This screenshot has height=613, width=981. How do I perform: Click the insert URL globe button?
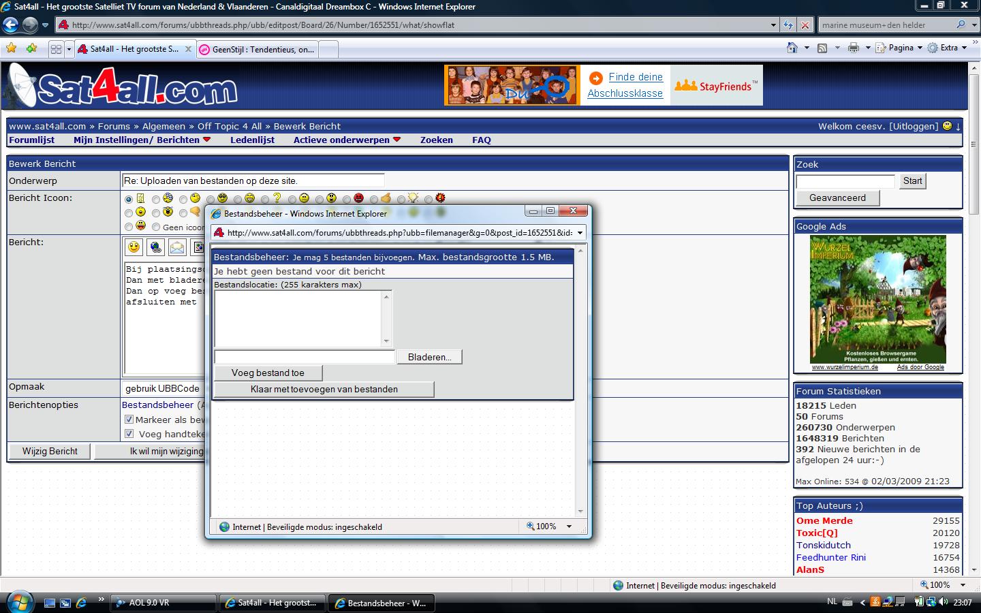click(x=156, y=247)
